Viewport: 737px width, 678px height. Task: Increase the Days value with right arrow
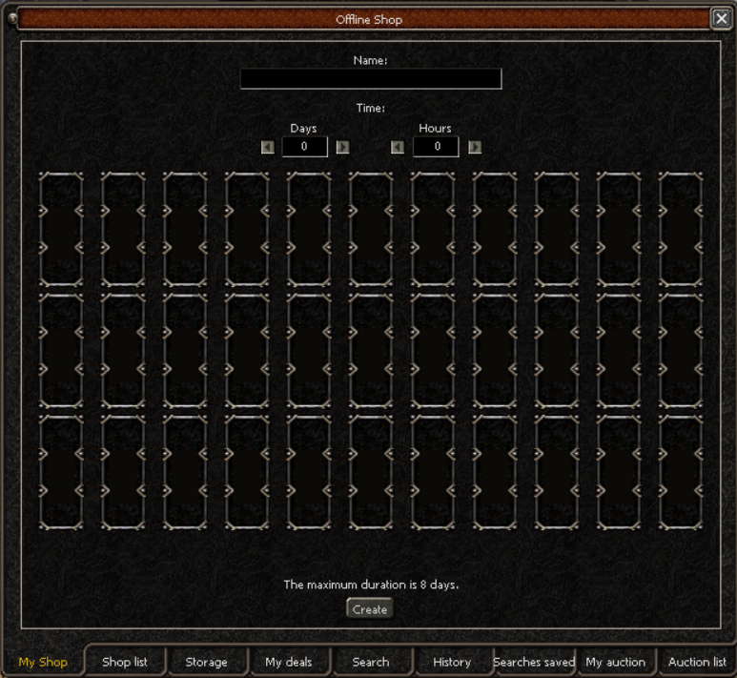click(343, 147)
